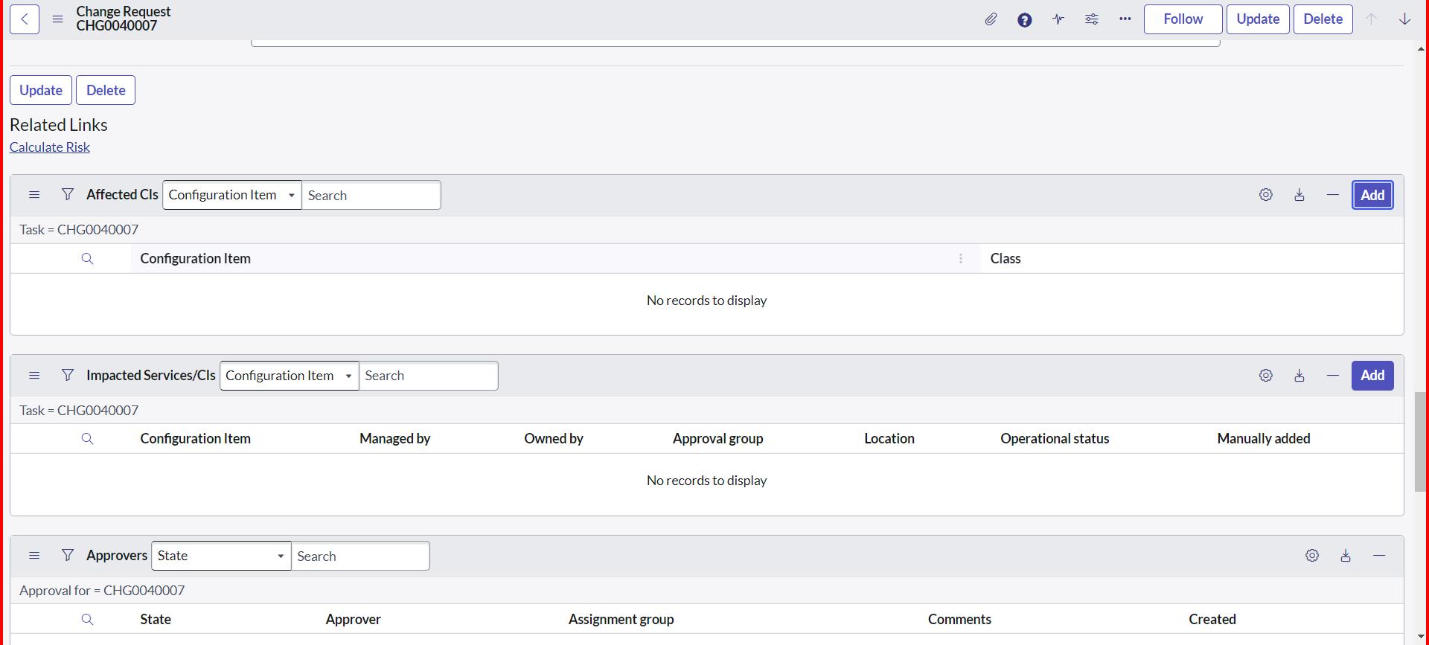Go to previous record with up arrow
The image size is (1429, 645).
click(1371, 19)
